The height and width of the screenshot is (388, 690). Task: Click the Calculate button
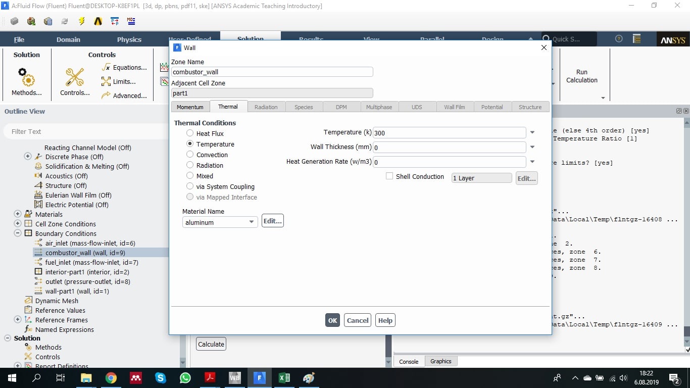click(211, 344)
